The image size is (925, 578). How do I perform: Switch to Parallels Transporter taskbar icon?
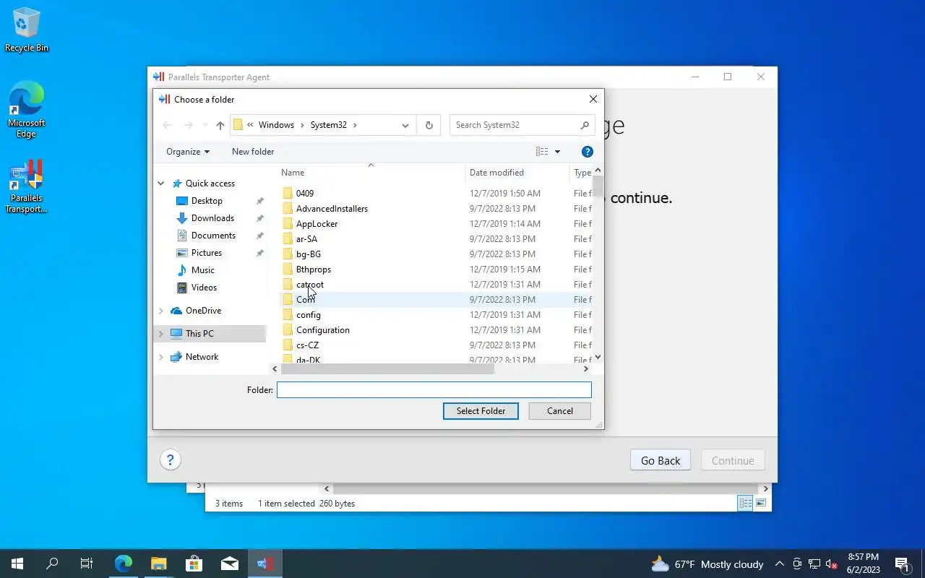point(265,564)
